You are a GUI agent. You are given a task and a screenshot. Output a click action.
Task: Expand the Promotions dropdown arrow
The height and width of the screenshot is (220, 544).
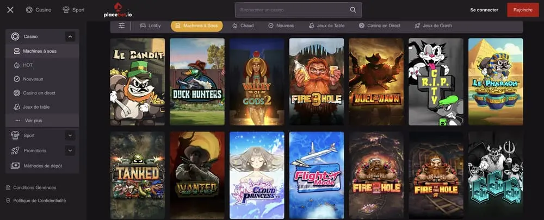pyautogui.click(x=70, y=150)
